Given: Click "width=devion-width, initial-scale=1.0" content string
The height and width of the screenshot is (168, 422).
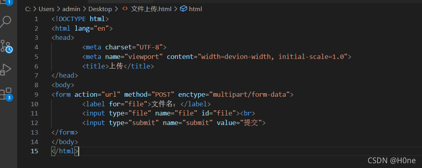Looking at the screenshot, I should [273, 57].
